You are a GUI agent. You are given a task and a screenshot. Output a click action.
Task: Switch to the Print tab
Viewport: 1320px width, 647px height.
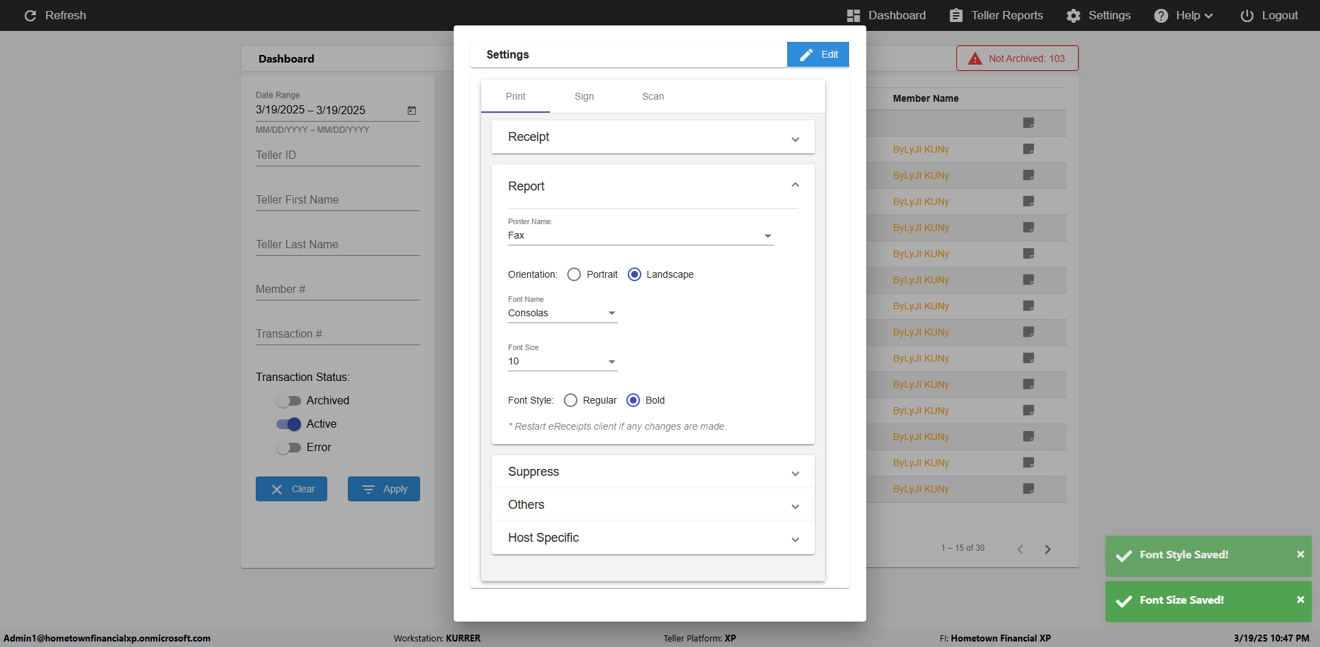[516, 96]
